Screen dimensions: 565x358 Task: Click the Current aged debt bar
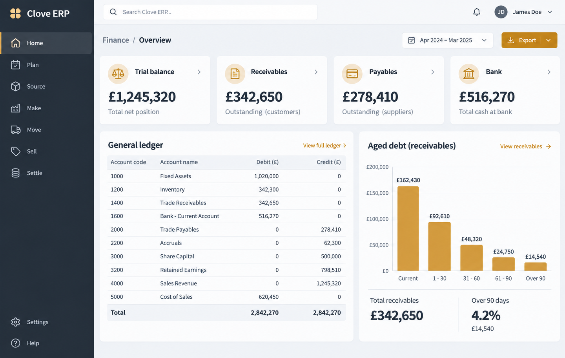pos(408,228)
